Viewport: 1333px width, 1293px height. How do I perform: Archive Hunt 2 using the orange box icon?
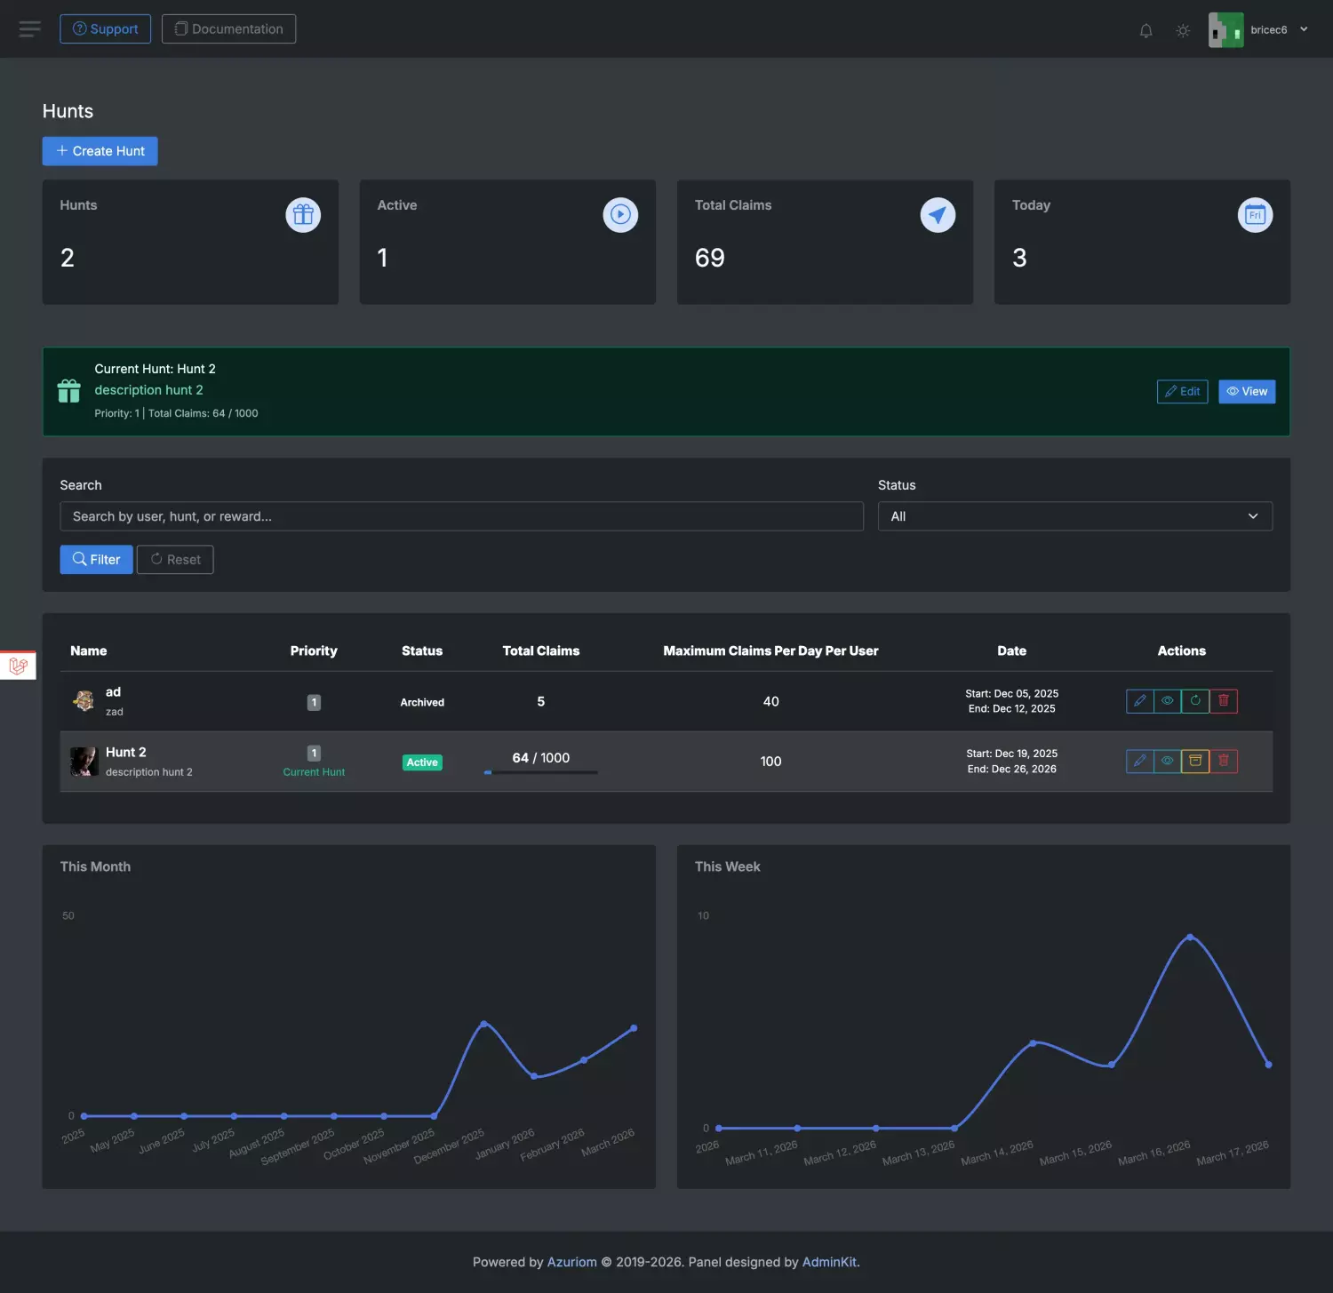(1195, 761)
